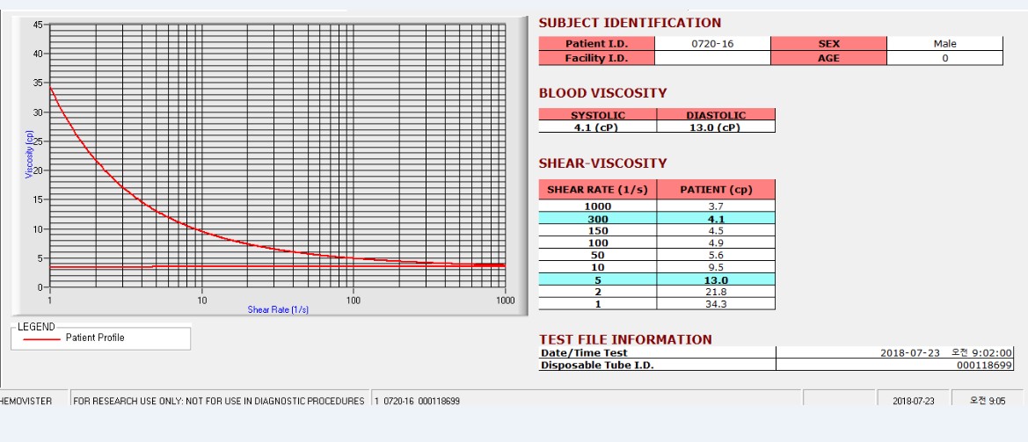Viewport: 1028px width, 442px height.
Task: Click the SHEAR RATE (1/s) column header
Action: click(x=597, y=190)
